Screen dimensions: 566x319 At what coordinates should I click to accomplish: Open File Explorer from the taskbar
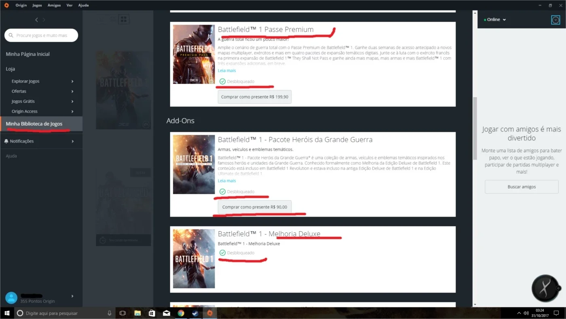point(137,313)
